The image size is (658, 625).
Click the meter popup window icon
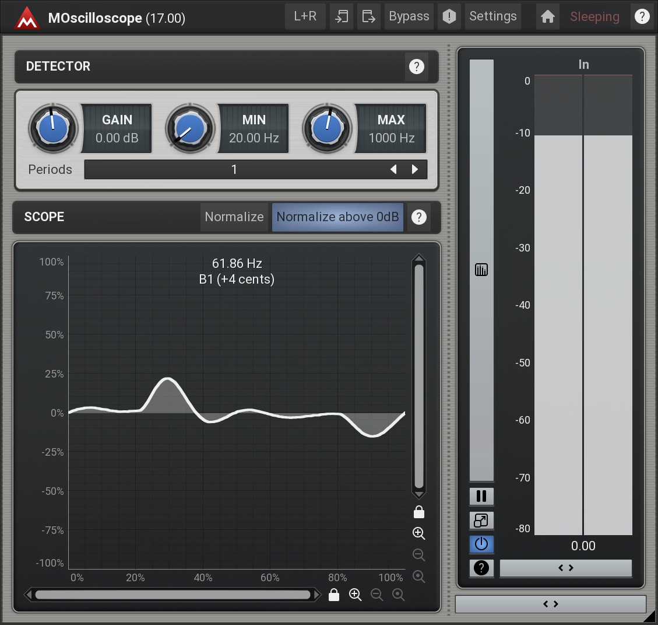(x=481, y=520)
